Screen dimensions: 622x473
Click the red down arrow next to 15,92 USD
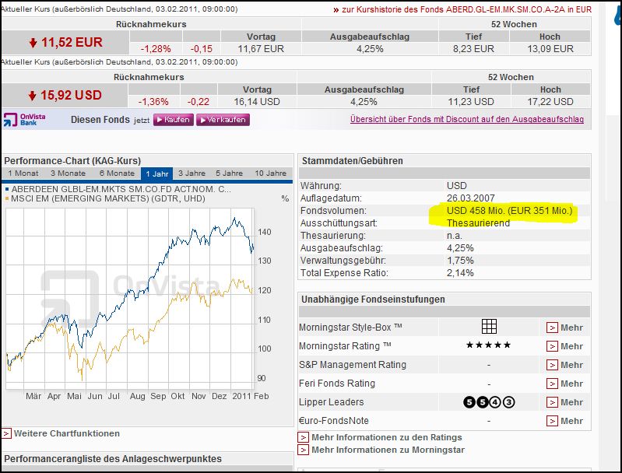pos(32,96)
